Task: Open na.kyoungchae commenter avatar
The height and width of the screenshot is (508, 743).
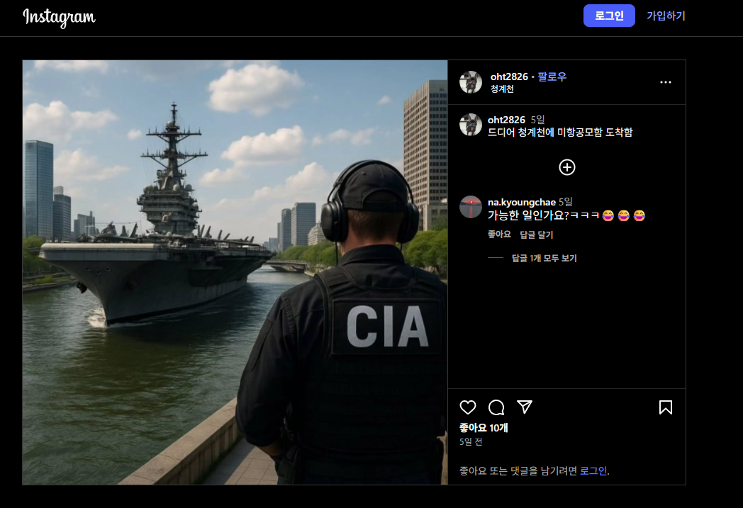Action: (471, 207)
